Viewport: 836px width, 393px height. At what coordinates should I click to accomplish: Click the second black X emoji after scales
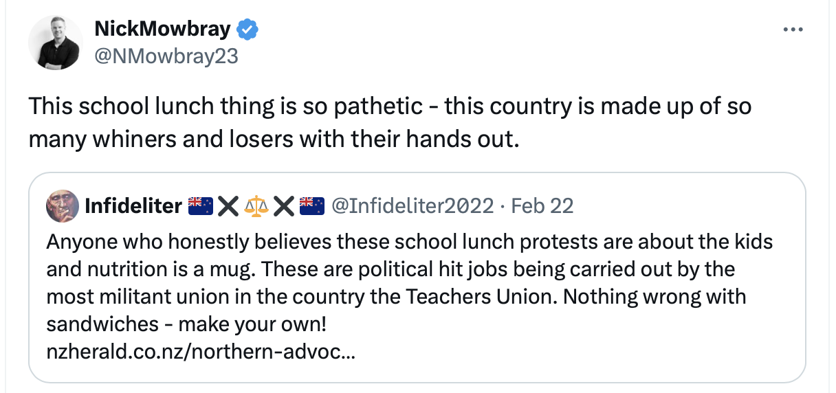point(284,205)
